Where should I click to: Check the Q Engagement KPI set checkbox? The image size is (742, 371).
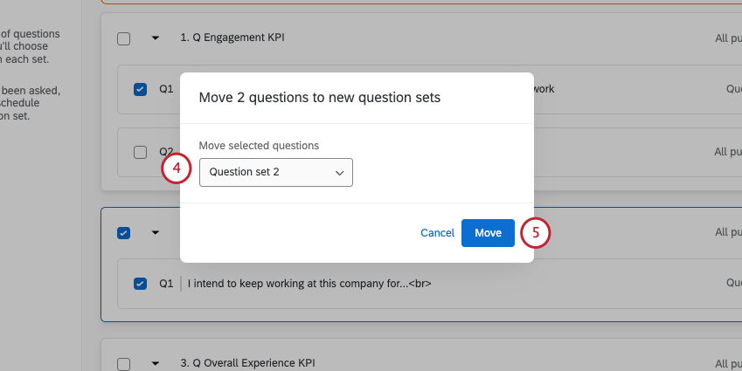click(x=123, y=38)
